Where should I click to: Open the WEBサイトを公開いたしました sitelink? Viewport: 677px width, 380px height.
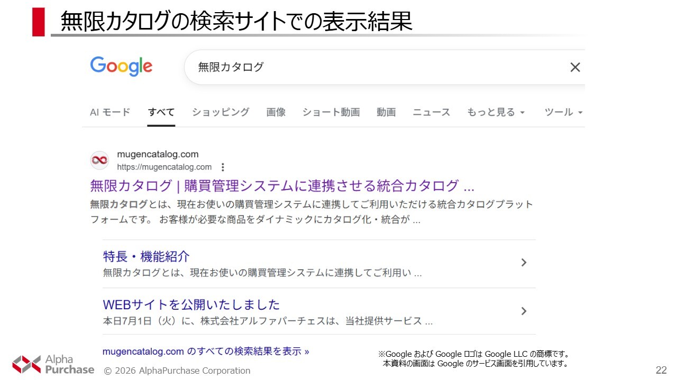click(191, 305)
